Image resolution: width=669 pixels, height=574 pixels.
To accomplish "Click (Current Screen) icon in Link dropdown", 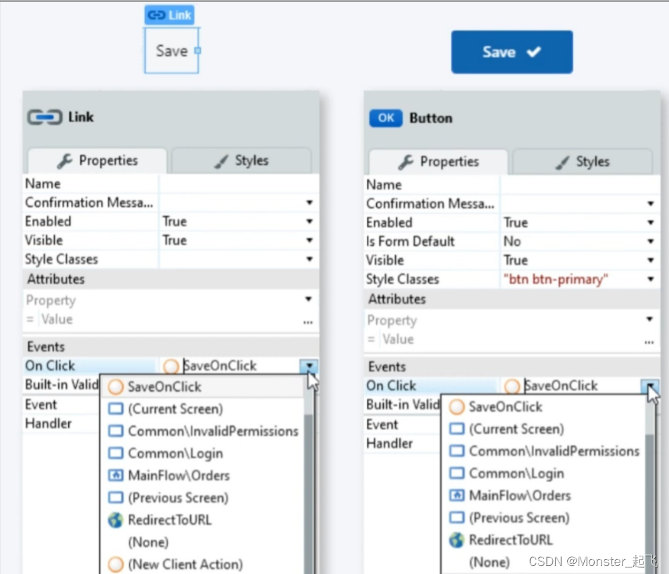I will click(115, 409).
